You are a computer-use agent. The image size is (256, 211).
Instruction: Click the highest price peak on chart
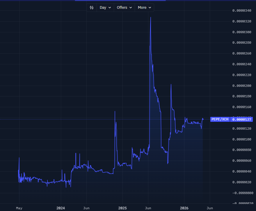coord(150,17)
